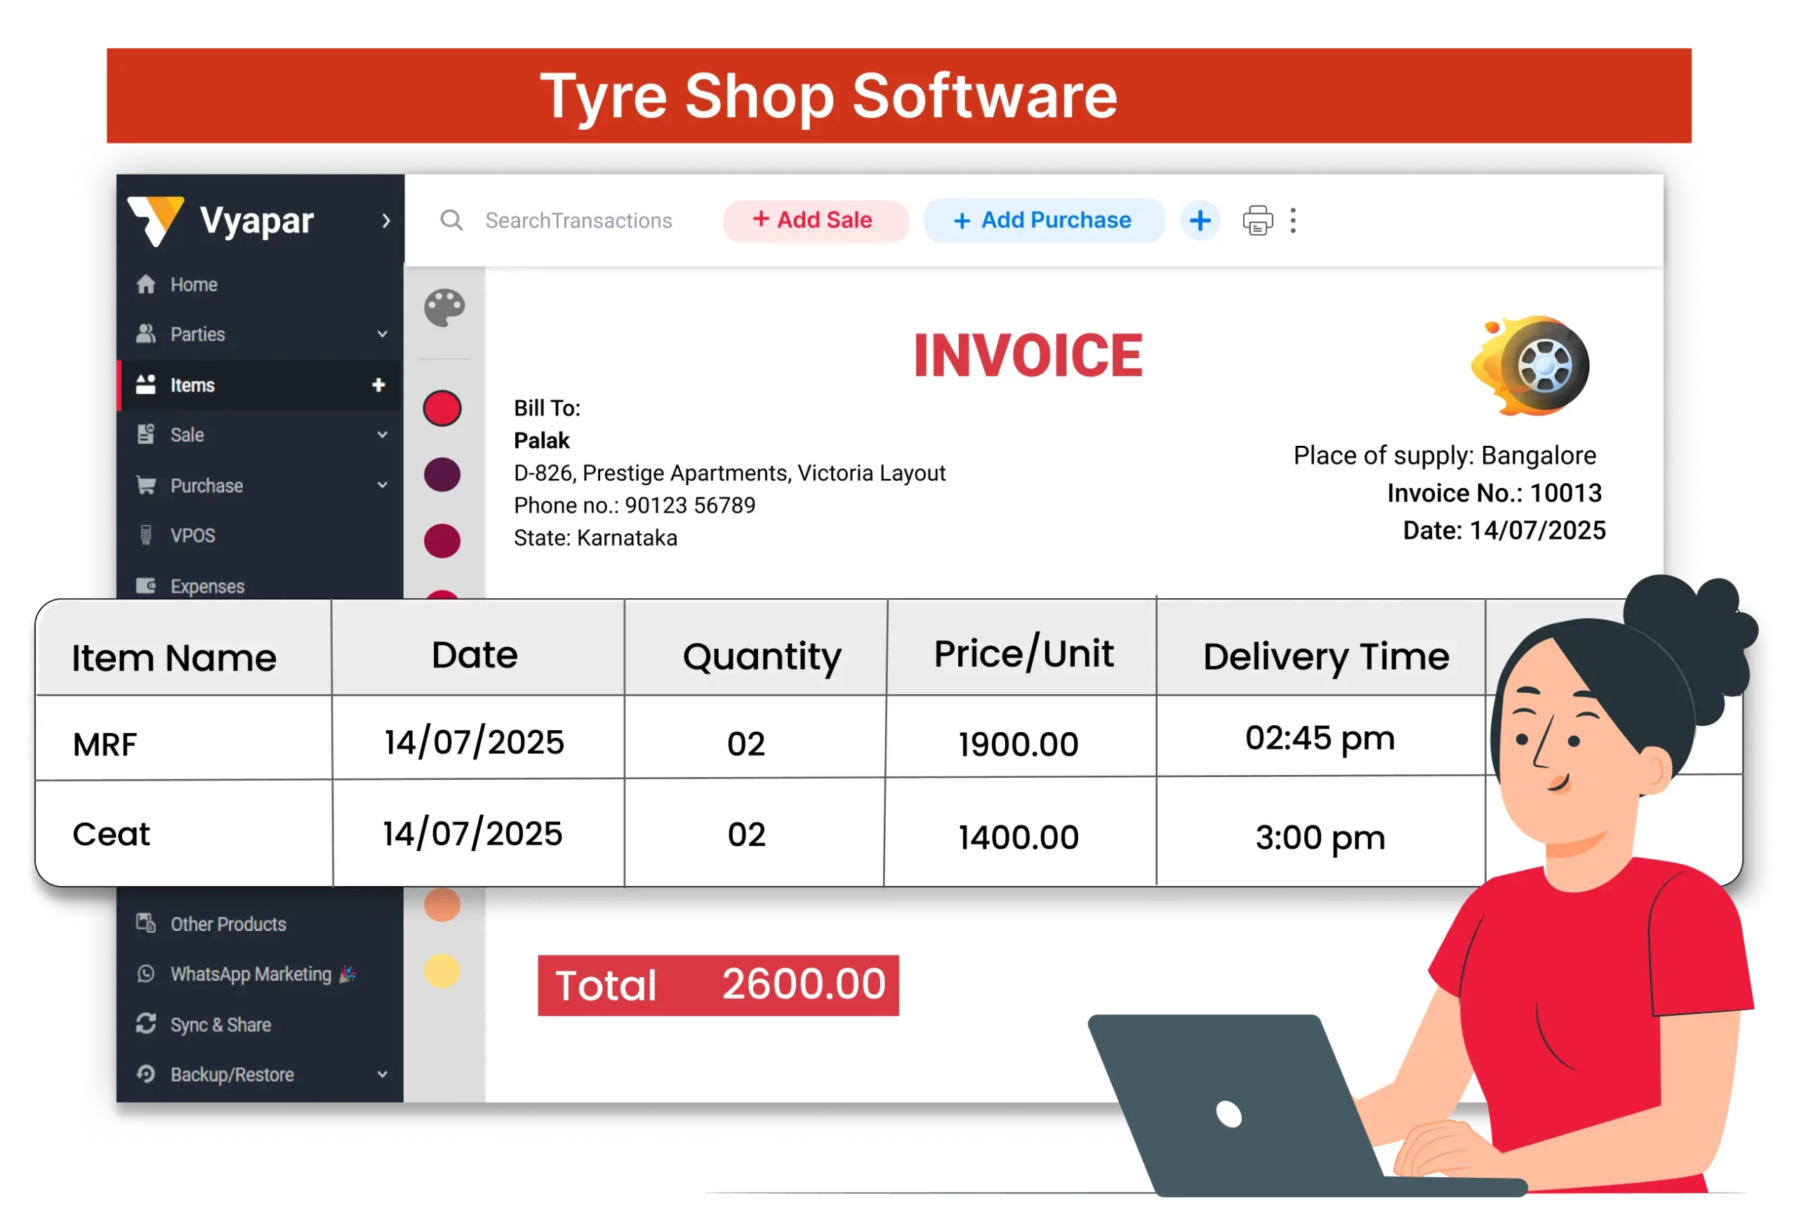1797x1218 pixels.
Task: Expand Backup/Restore submenu arrow
Action: pyautogui.click(x=382, y=1075)
